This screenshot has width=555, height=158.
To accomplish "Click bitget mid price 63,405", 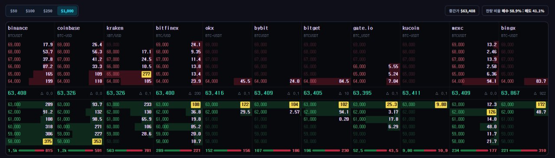I will tap(313, 93).
